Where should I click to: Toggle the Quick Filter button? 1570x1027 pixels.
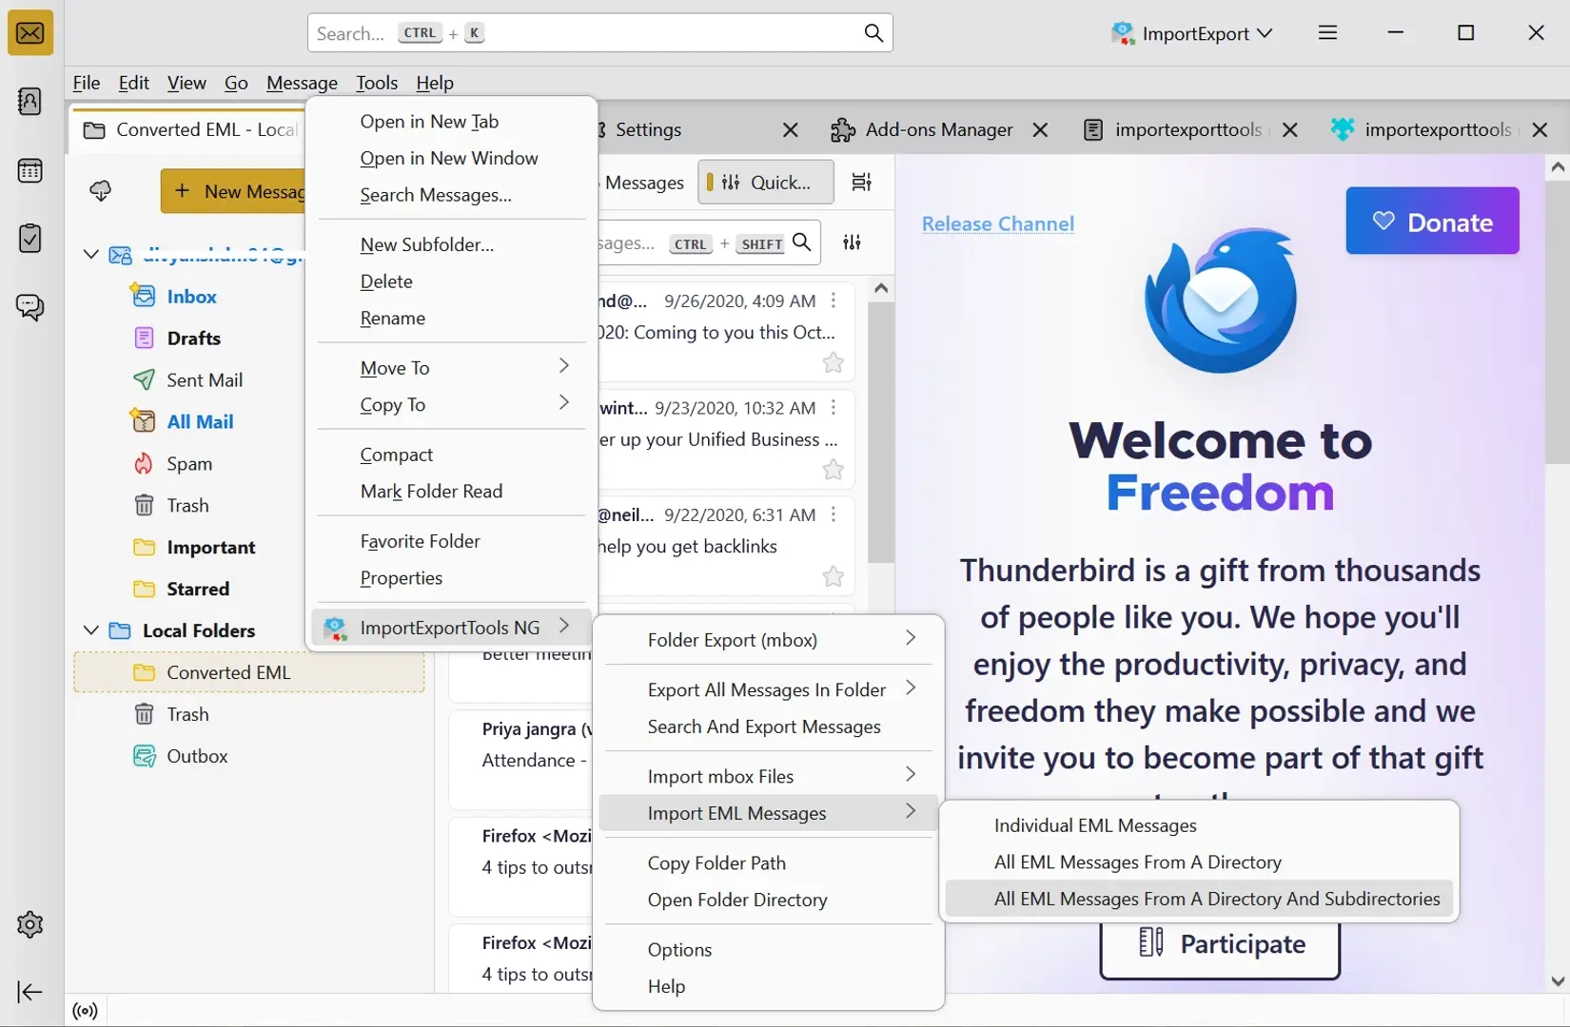(766, 183)
